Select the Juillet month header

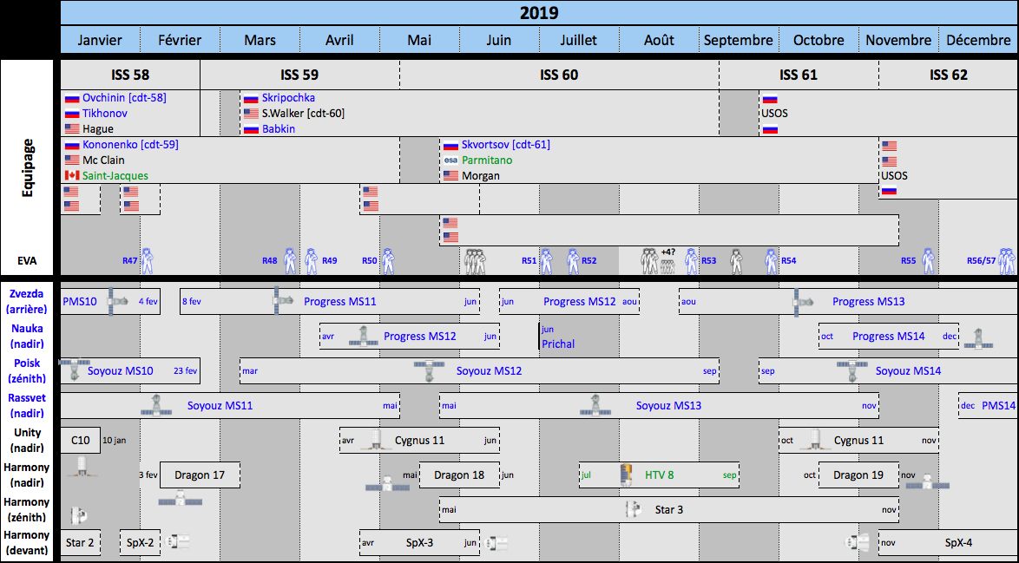tap(578, 40)
